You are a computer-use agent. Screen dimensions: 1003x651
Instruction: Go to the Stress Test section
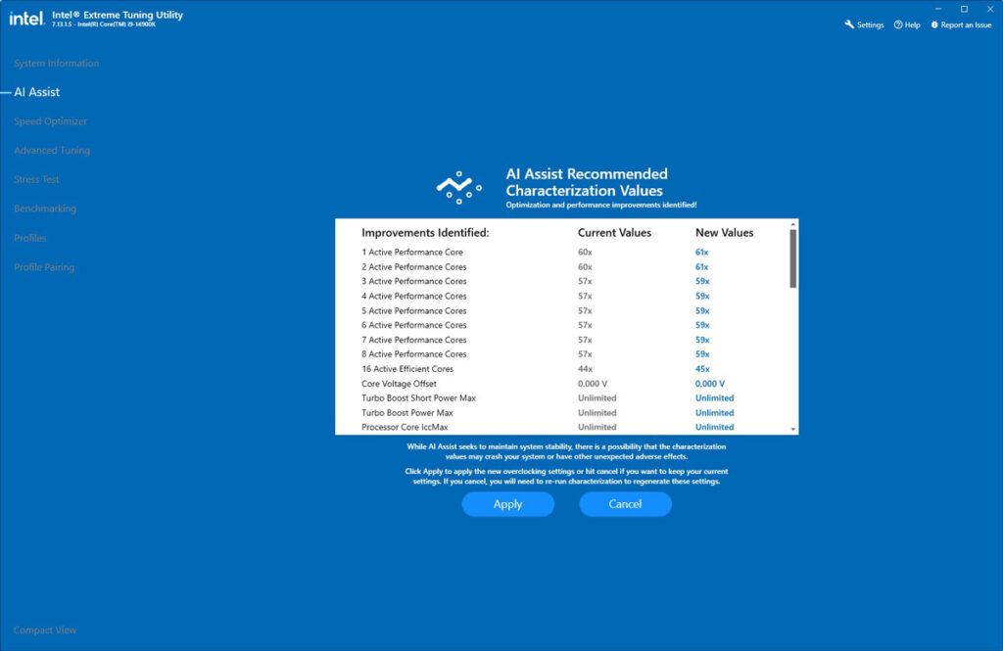point(36,179)
